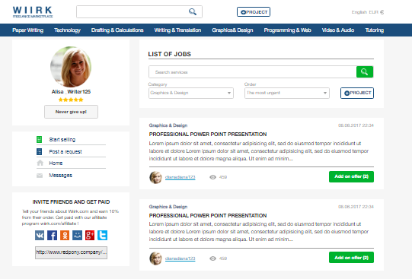Open the Drafting & Calculations menu
The height and width of the screenshot is (279, 412).
(117, 30)
